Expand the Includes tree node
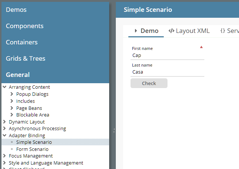Viewport: 239px width, 169px height. [x=12, y=101]
